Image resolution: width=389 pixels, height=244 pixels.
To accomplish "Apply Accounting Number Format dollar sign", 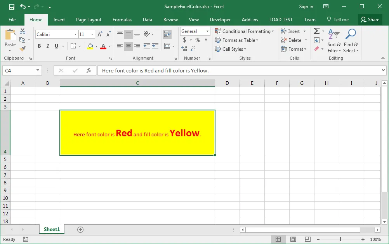I will tap(184, 40).
